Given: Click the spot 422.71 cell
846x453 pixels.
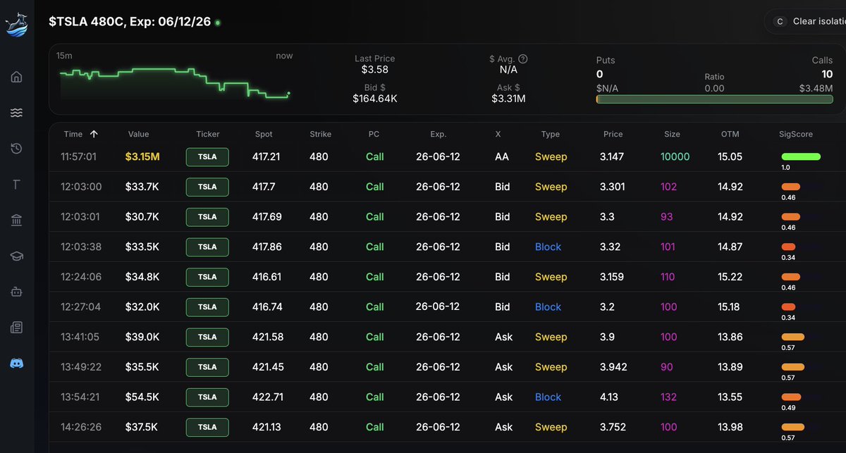Looking at the screenshot, I should pyautogui.click(x=268, y=397).
